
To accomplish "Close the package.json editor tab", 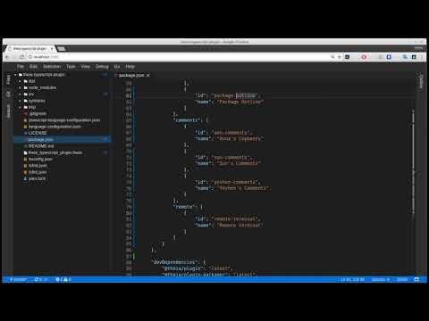I will click(x=148, y=76).
